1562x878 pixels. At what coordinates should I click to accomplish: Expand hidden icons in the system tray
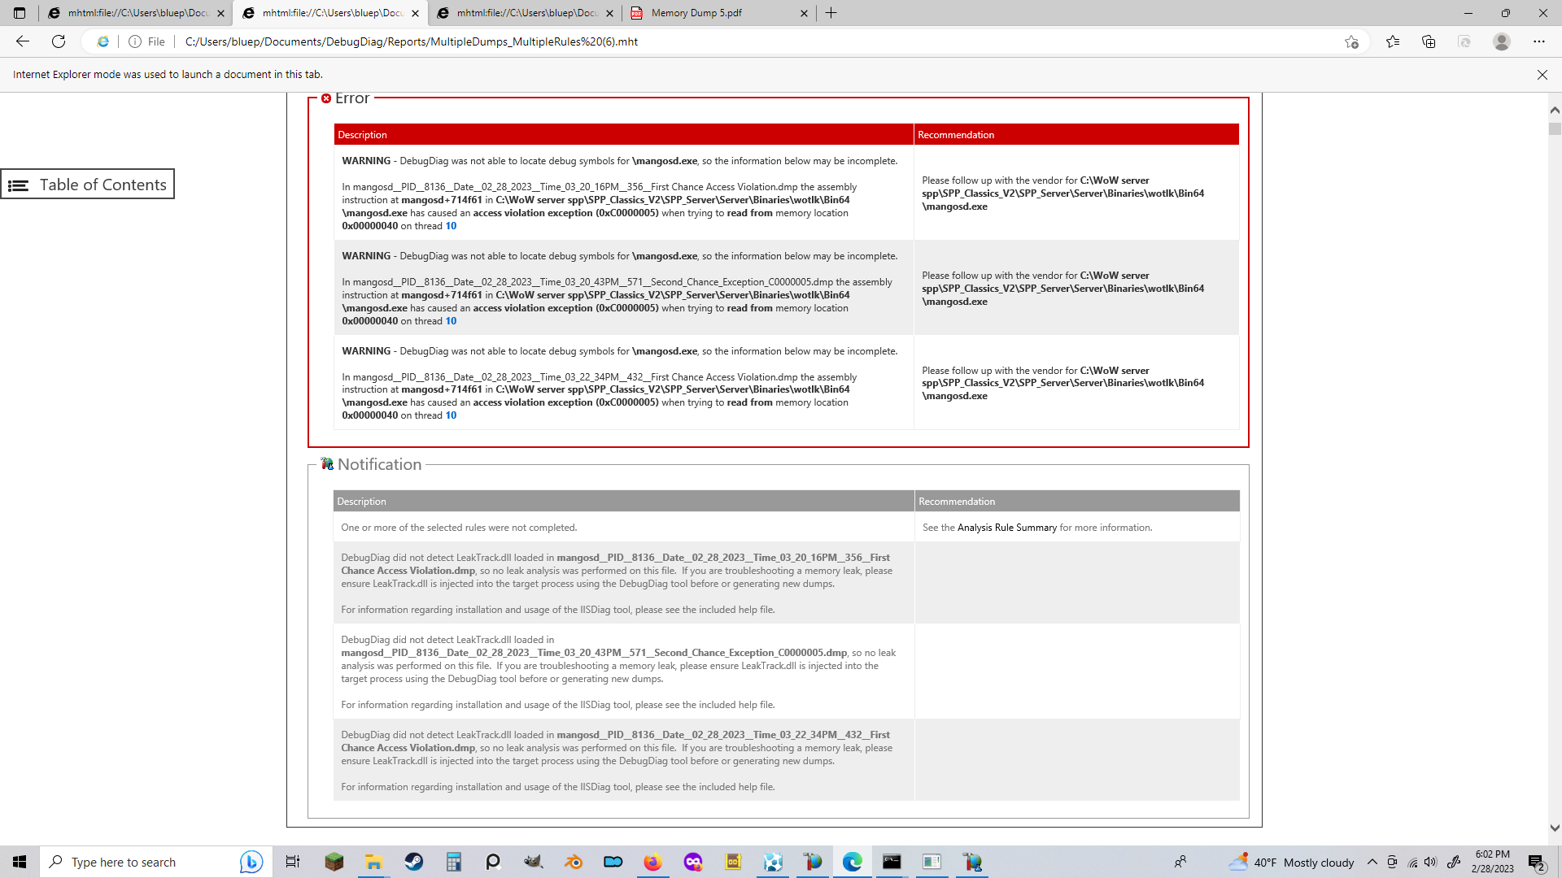[1372, 862]
